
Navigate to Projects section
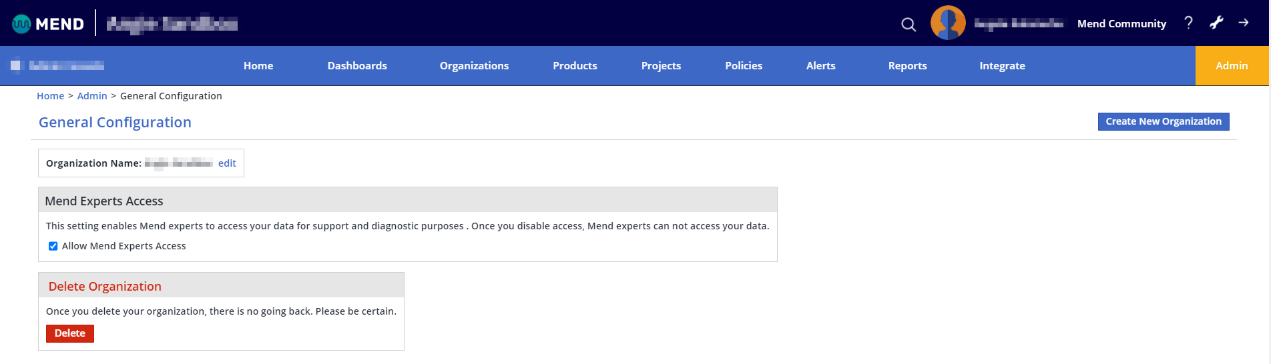(661, 66)
